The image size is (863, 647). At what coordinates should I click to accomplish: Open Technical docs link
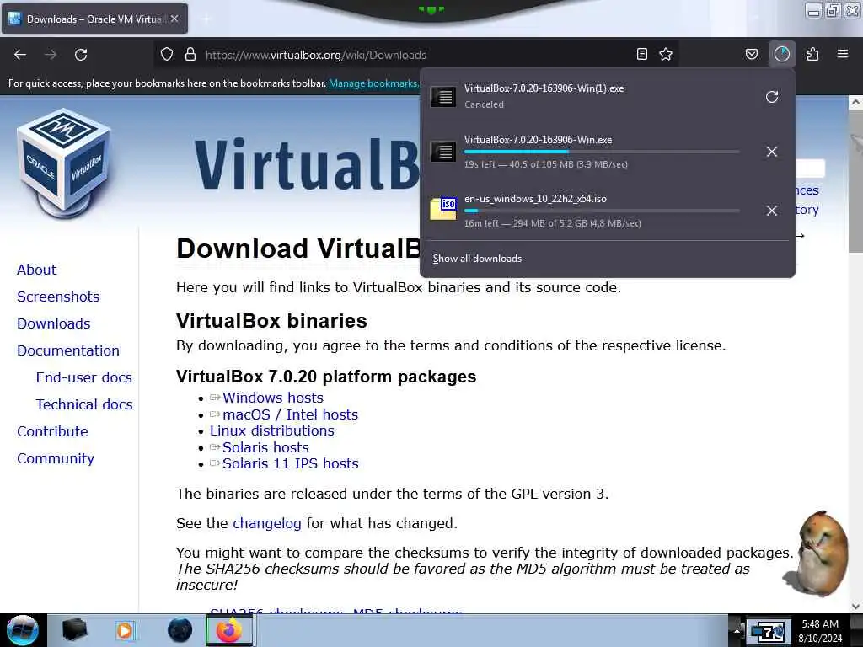coord(84,404)
